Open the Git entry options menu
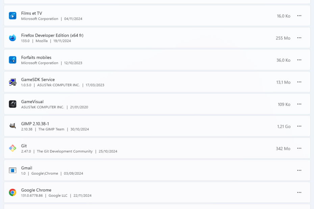Screen dimensions: 314x209 [x=299, y=148]
